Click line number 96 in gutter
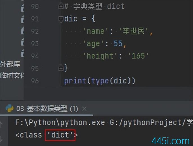Image resolution: width=193 pixels, height=146 pixels. pos(35,81)
